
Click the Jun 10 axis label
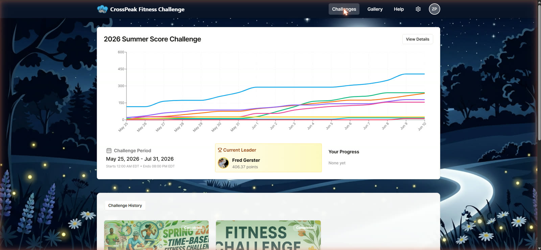[422, 126]
